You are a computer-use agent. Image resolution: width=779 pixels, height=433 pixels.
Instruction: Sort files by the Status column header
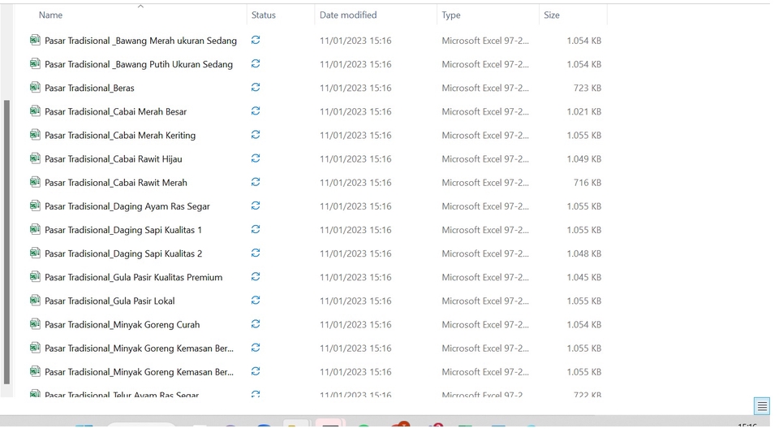(x=263, y=15)
